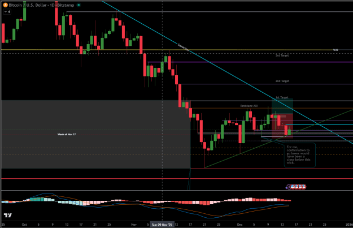Click 'Nov' on the time axis

tap(134, 225)
